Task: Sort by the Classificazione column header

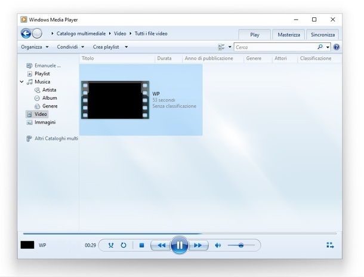Action: click(x=316, y=59)
